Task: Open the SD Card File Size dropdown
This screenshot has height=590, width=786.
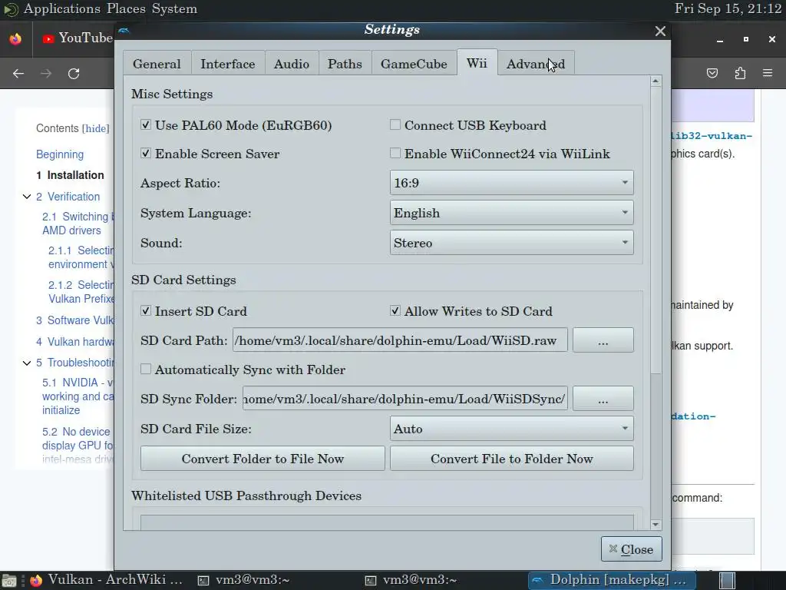Action: [511, 429]
